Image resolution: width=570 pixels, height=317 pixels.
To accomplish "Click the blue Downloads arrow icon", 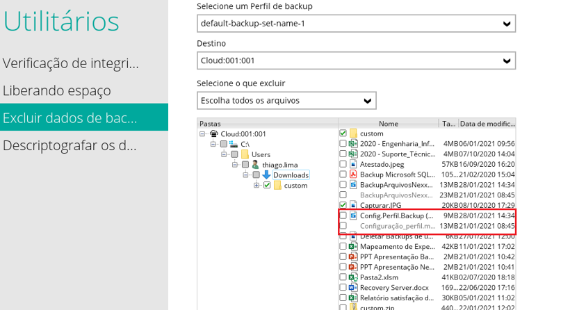I will click(266, 175).
